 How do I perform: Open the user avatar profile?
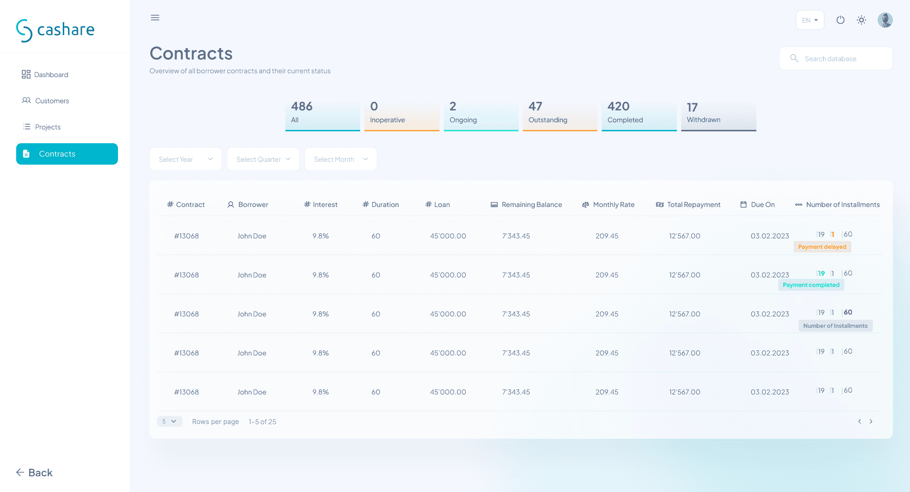(x=885, y=20)
